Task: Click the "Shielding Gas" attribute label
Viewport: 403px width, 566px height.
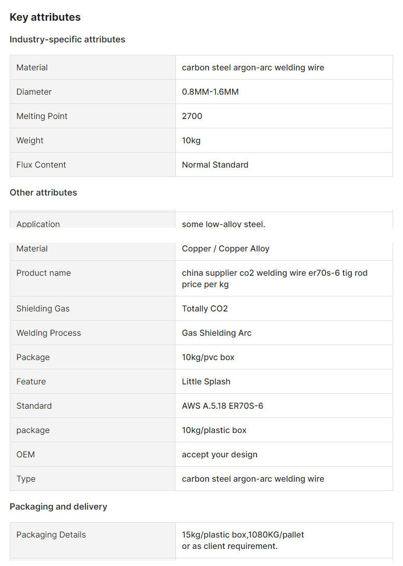Action: (x=43, y=308)
